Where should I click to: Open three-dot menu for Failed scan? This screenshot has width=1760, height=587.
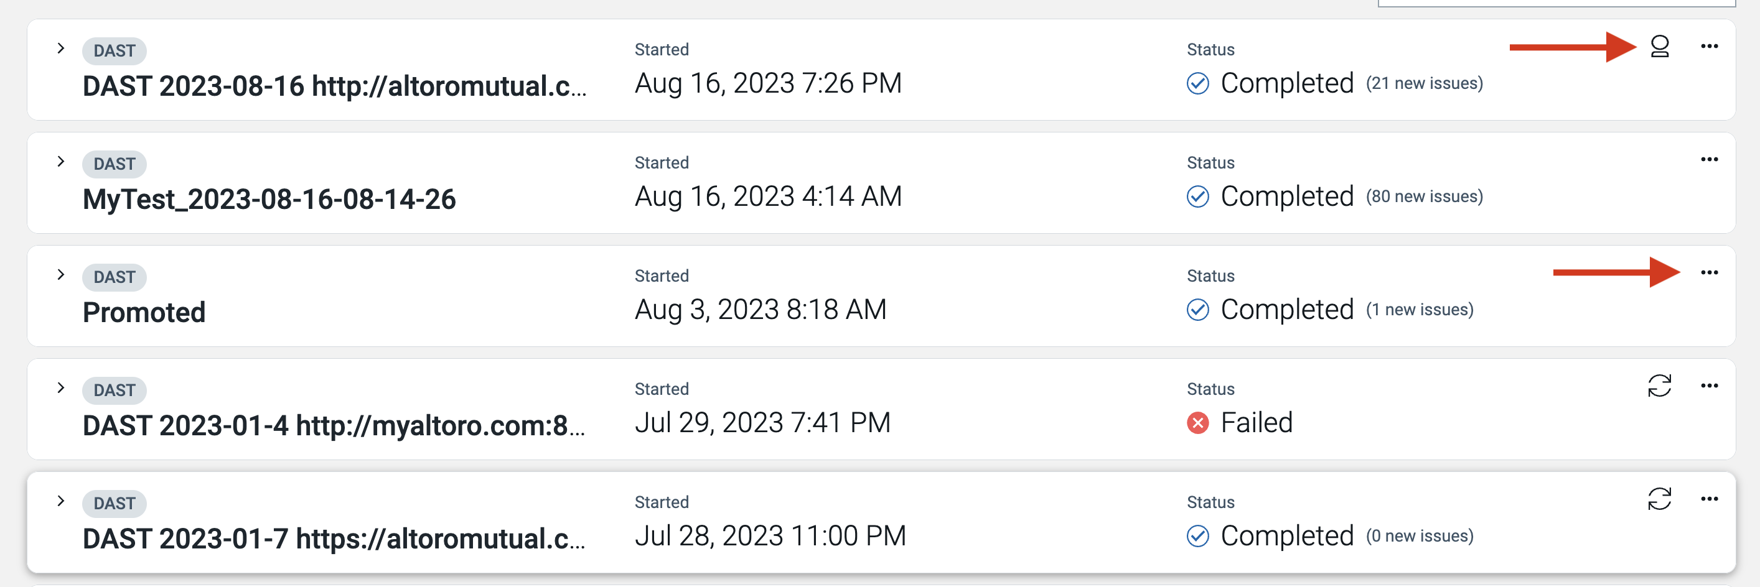point(1710,386)
